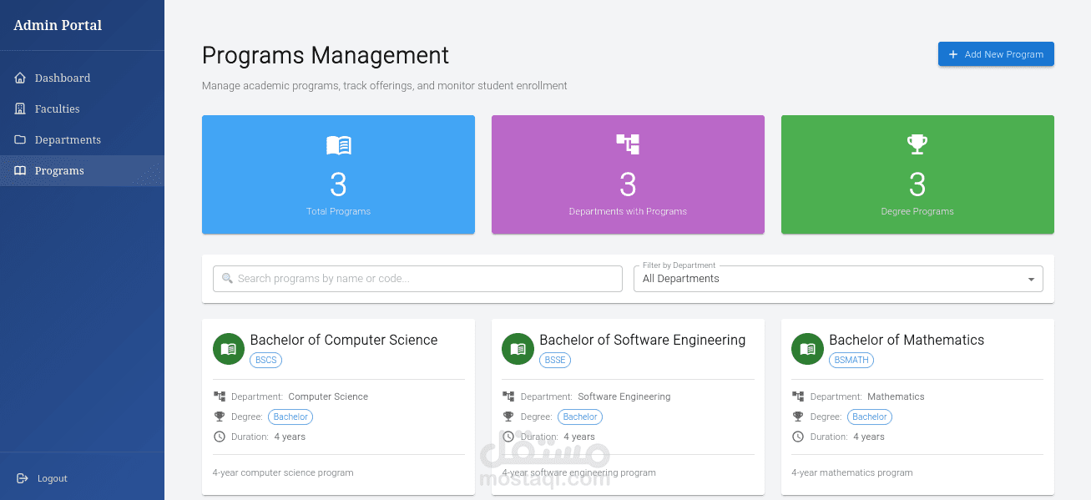Open the Filter by Department dropdown
This screenshot has width=1091, height=500.
(x=837, y=279)
